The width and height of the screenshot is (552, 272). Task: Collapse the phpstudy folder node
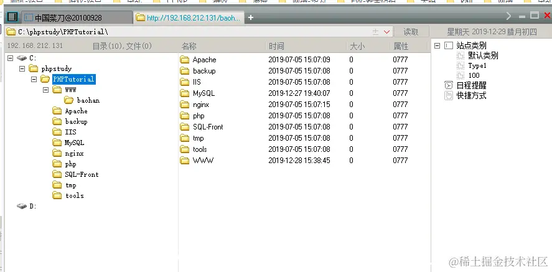[22, 68]
